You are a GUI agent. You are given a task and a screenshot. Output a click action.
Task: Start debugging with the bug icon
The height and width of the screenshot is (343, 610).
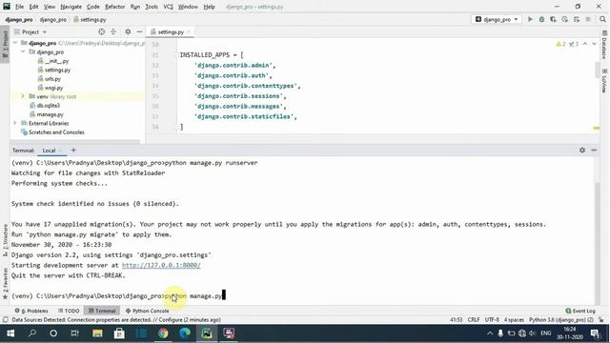541,19
